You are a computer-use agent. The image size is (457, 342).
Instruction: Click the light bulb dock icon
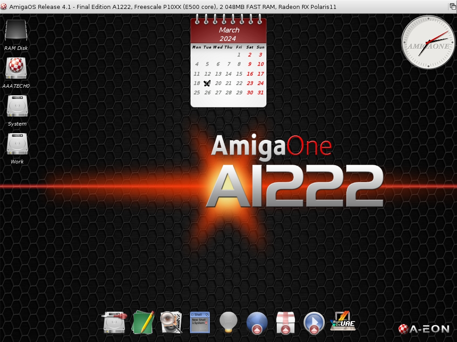(x=228, y=322)
